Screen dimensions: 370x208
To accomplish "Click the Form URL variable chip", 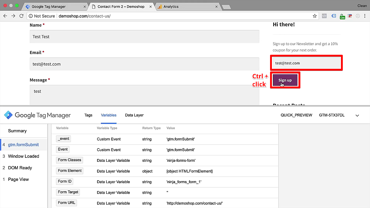I will point(66,203).
